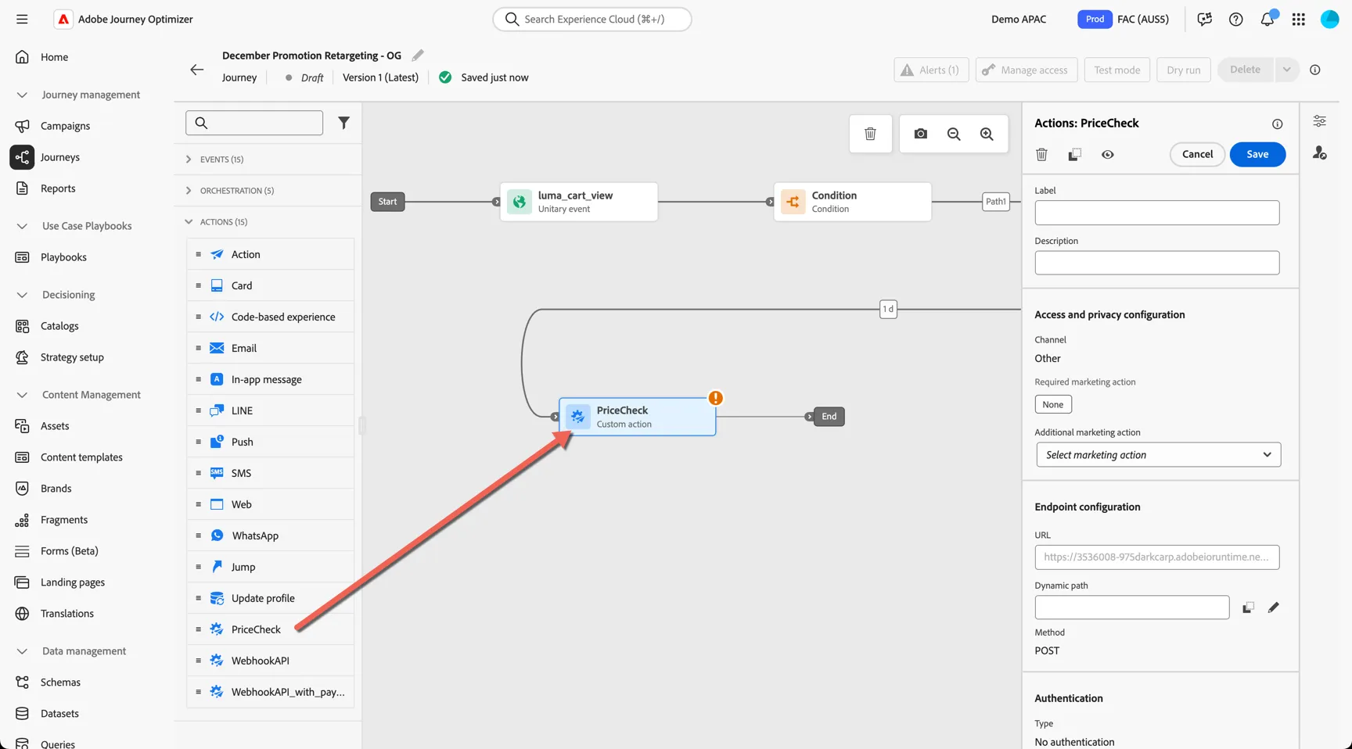Click the Test mode button
The image size is (1352, 749).
1116,70
